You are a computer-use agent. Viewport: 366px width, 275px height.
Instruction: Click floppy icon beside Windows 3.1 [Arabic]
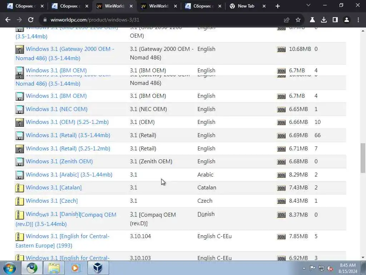(20, 175)
